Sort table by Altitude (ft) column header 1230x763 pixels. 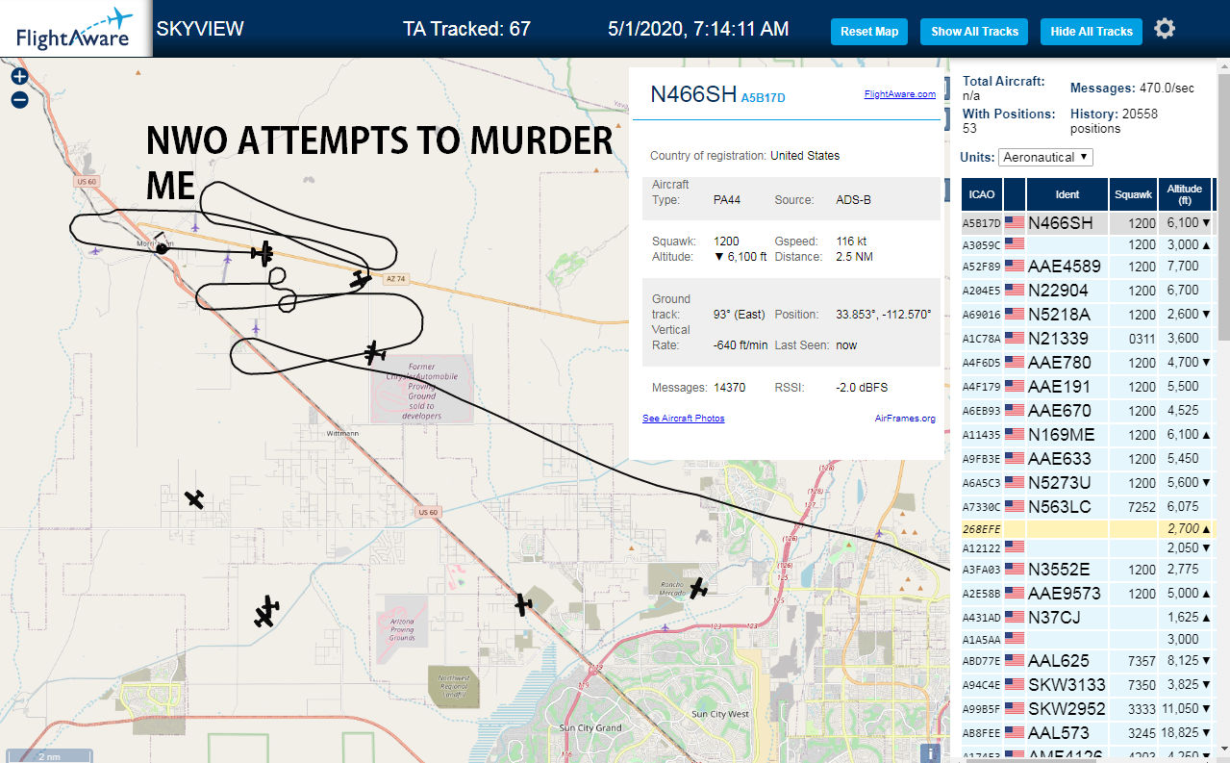tap(1185, 194)
